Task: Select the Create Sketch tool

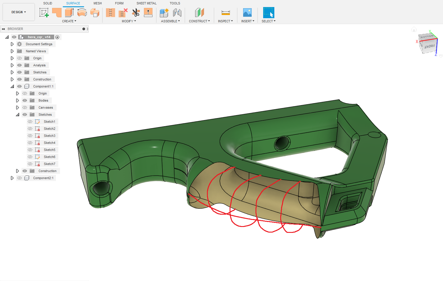Action: coord(44,13)
